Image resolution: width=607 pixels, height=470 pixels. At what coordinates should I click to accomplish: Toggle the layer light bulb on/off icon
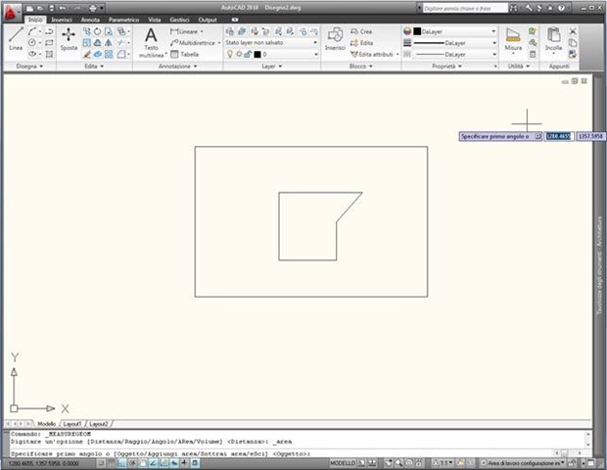(x=229, y=54)
